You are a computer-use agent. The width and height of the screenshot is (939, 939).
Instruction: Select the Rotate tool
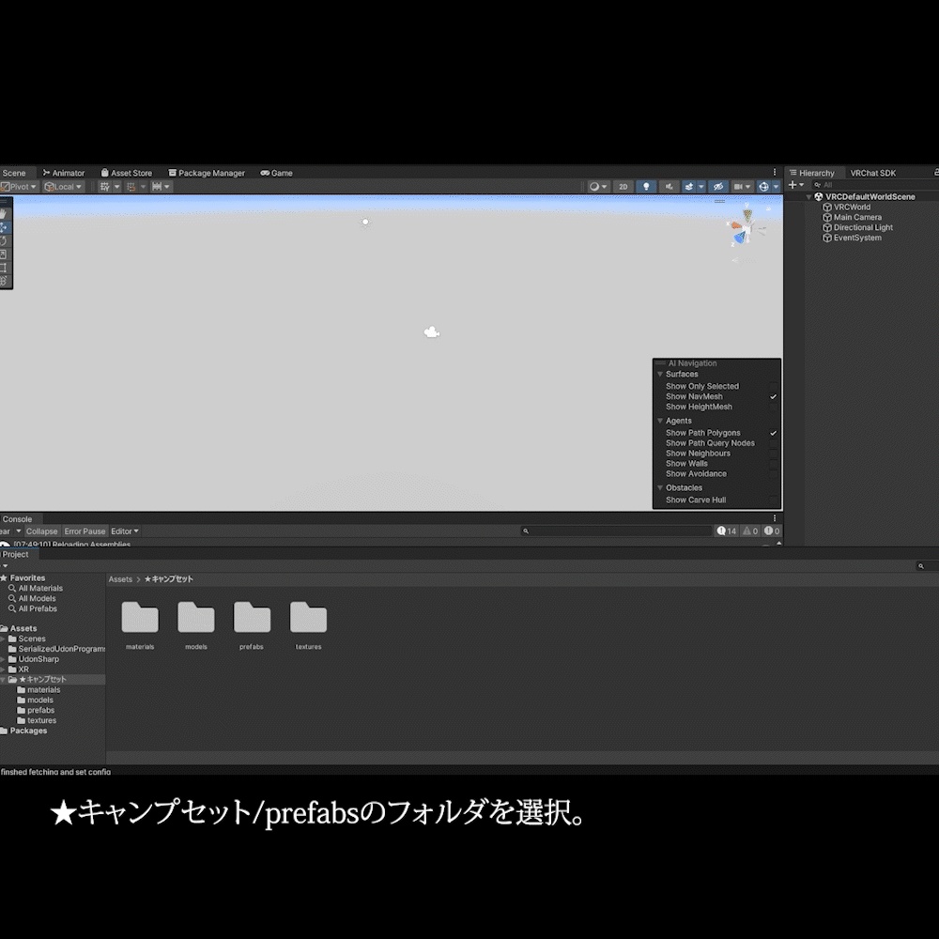4,240
